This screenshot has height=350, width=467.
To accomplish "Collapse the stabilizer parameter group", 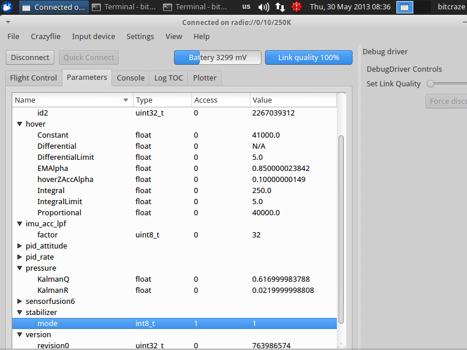I will pos(20,313).
